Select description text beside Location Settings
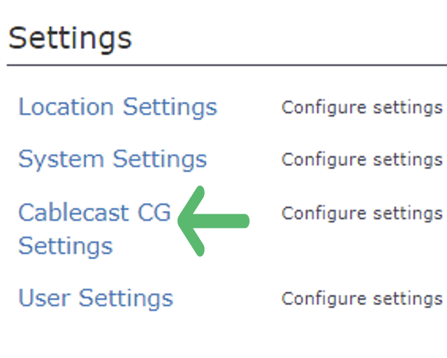This screenshot has width=447, height=358. point(361,108)
